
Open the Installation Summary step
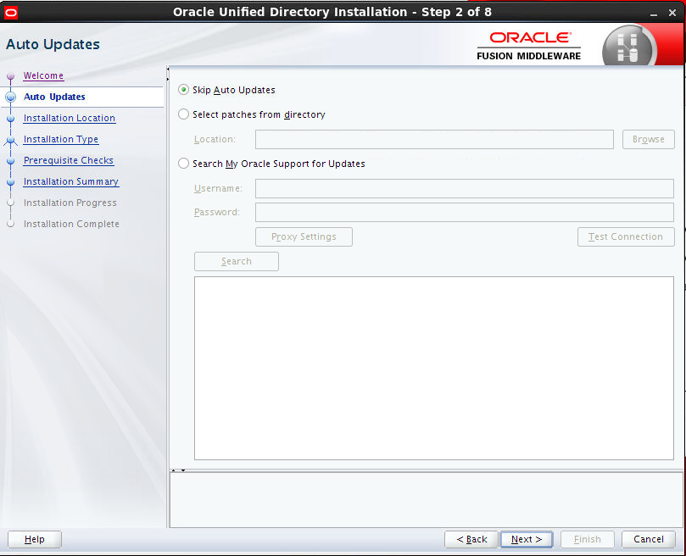tap(71, 181)
